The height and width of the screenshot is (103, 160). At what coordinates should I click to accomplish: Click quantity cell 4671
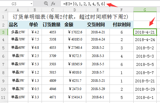[53, 97]
